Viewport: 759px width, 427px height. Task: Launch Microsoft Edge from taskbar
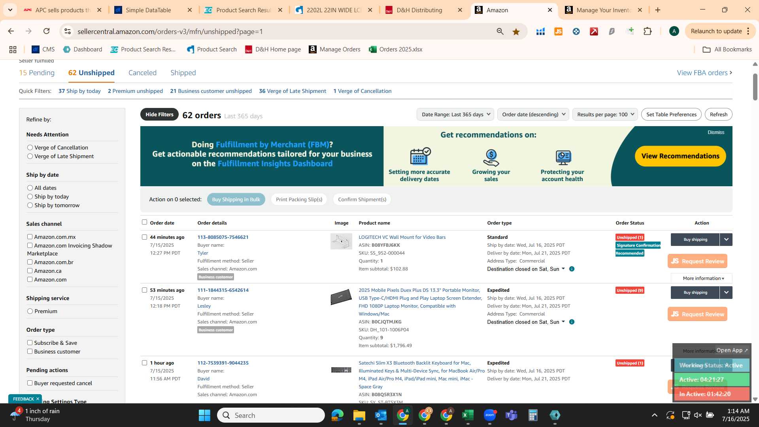click(x=337, y=415)
